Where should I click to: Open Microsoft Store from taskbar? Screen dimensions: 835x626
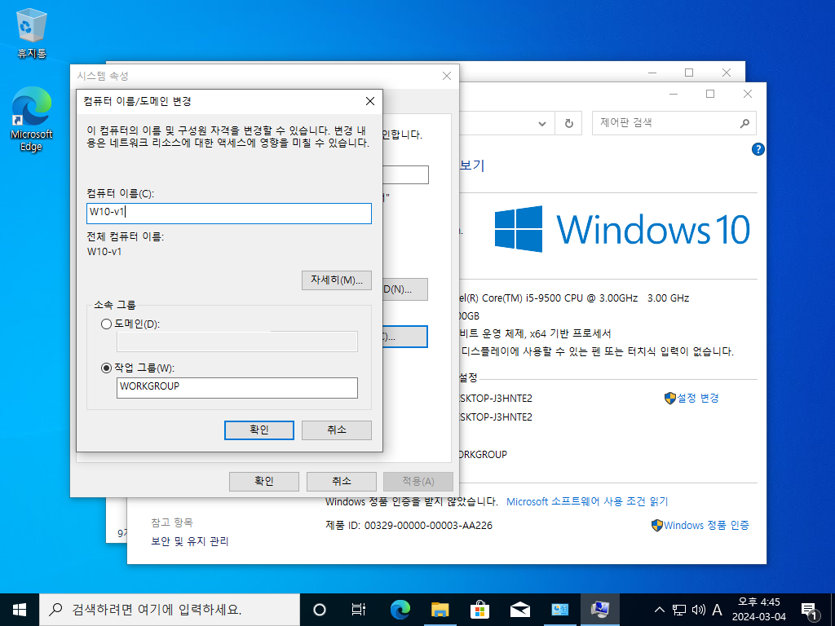[x=479, y=610]
